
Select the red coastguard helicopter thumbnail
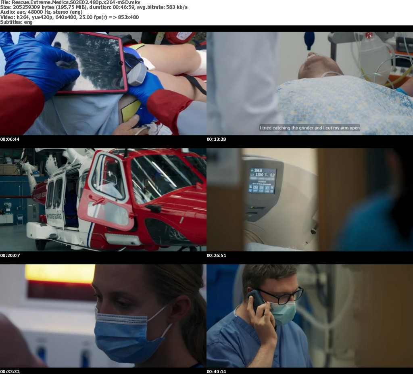point(103,199)
